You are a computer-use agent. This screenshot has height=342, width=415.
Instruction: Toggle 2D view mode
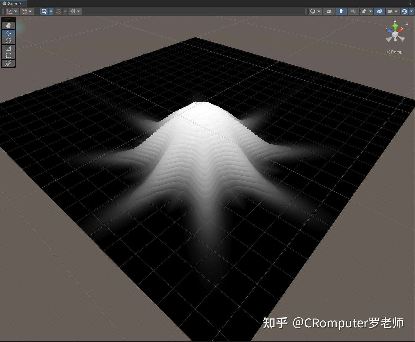[329, 11]
